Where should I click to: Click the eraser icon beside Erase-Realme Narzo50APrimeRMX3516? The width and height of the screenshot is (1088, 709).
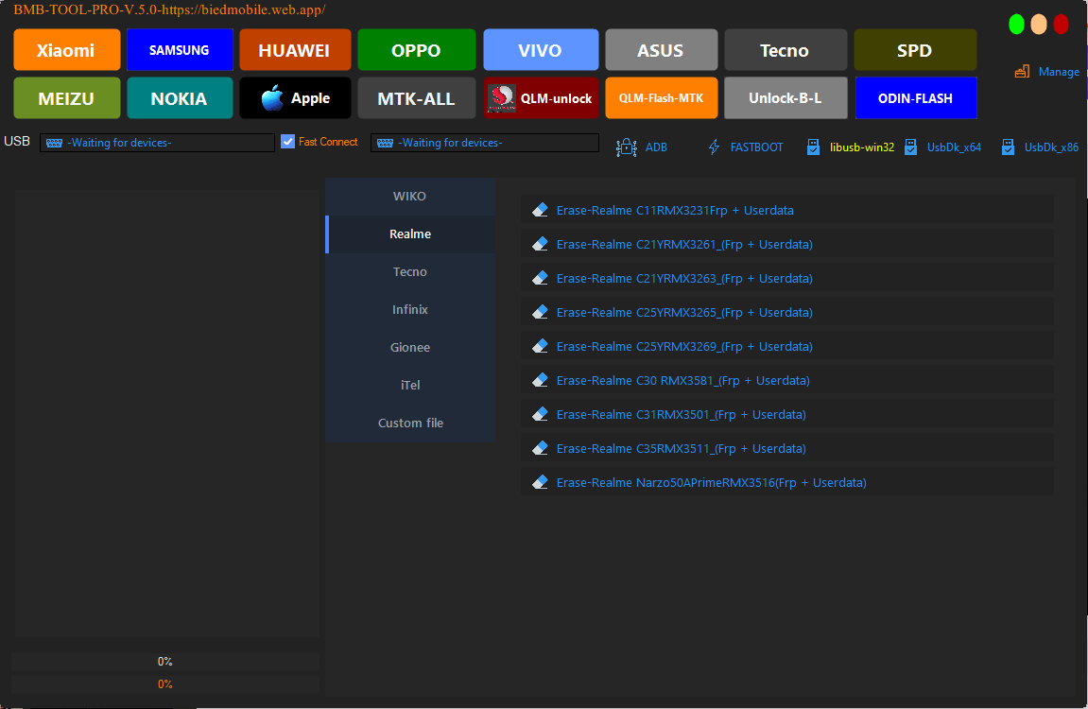[x=540, y=481]
